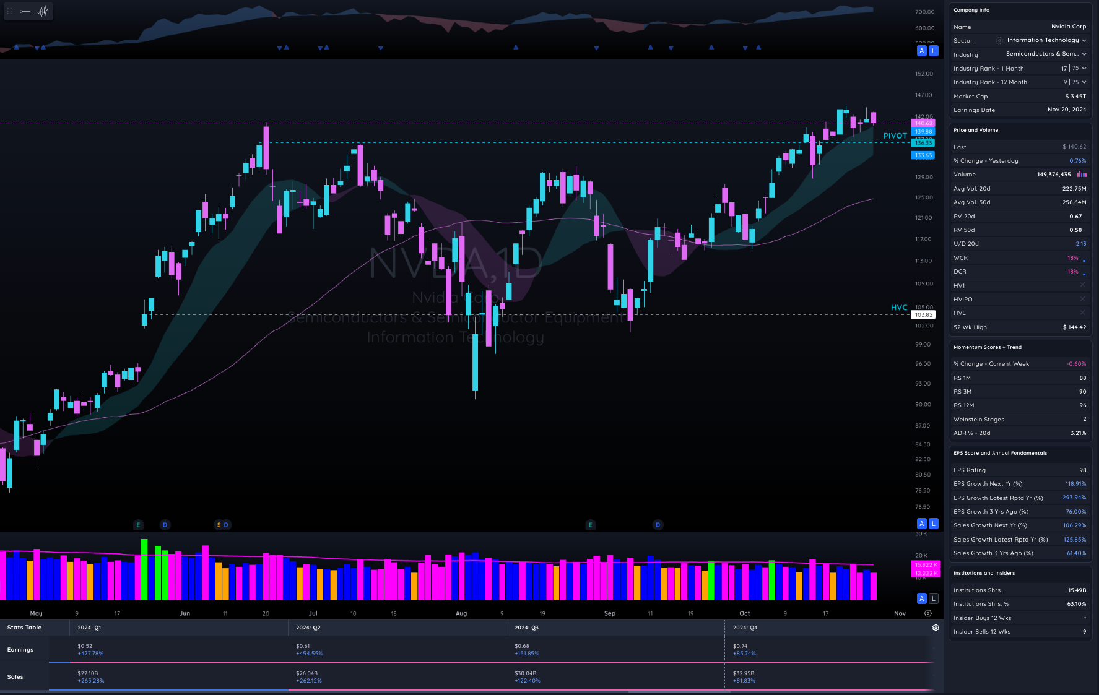Screen dimensions: 1099x695
Task: Click the Momentum Scores + Trend header
Action: (x=988, y=347)
